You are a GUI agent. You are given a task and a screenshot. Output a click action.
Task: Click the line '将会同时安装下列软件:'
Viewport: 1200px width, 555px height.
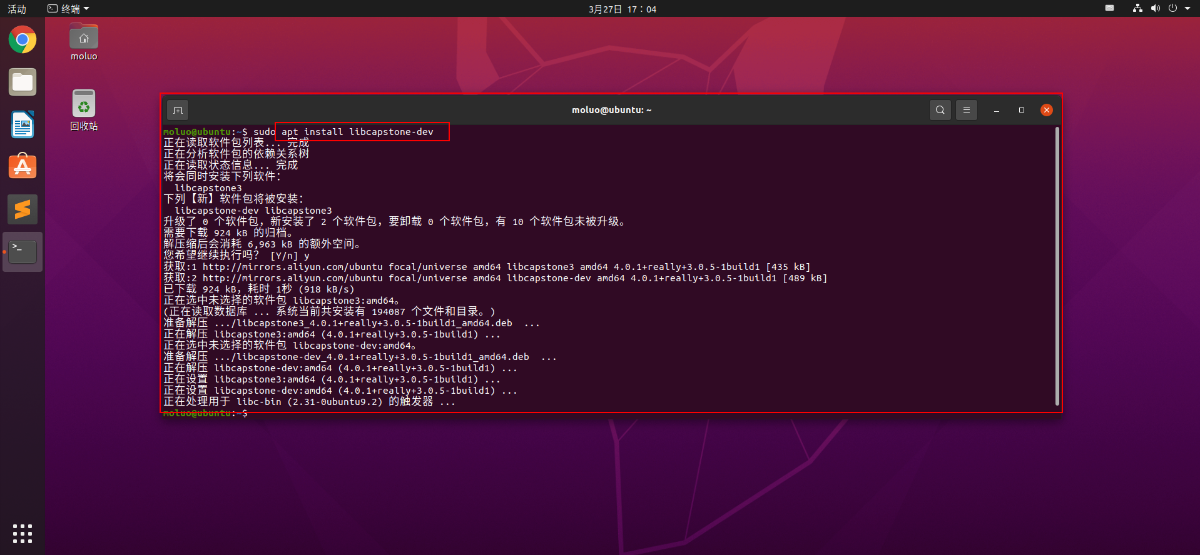223,176
